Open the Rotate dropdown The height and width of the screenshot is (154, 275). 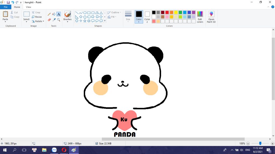click(x=38, y=21)
